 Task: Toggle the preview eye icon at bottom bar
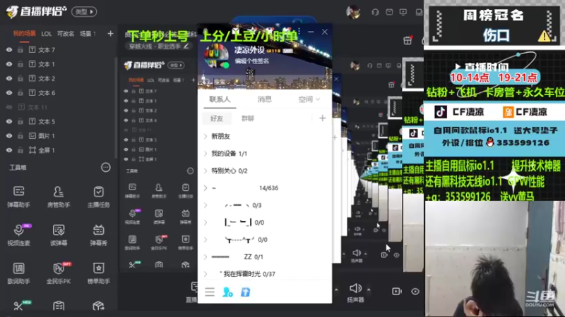(x=415, y=291)
